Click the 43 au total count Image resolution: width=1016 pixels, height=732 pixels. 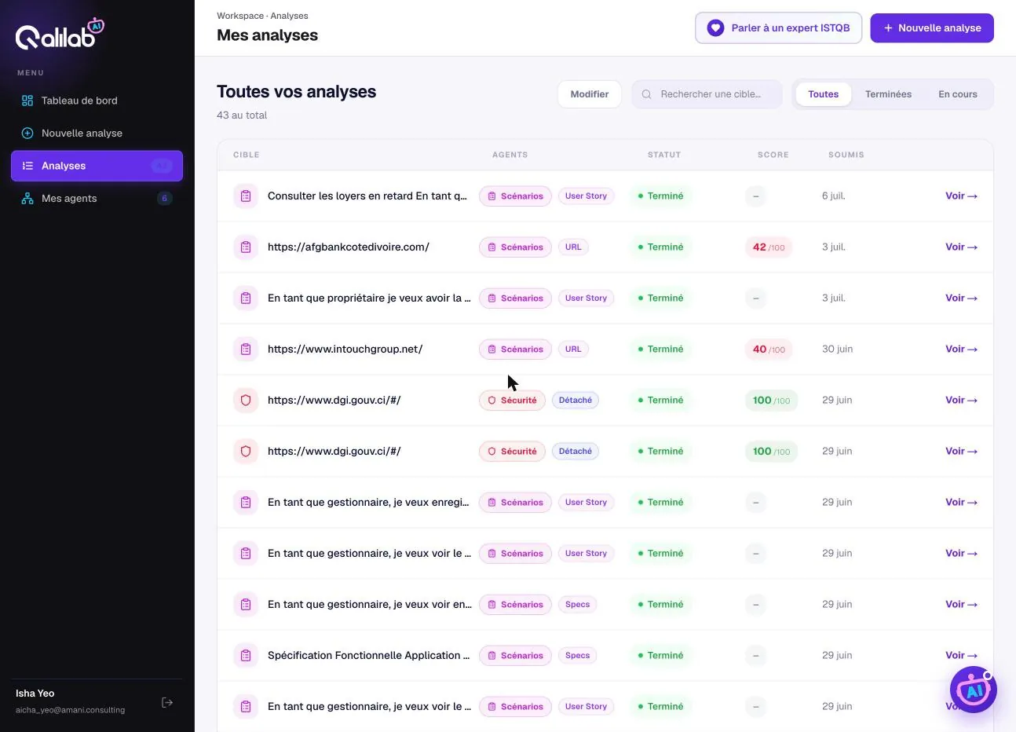[x=242, y=115]
